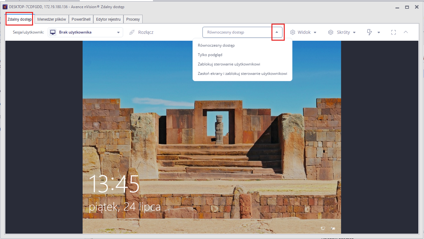This screenshot has width=424, height=239.
Task: Click the Rozłącz disconnect button
Action: click(141, 32)
